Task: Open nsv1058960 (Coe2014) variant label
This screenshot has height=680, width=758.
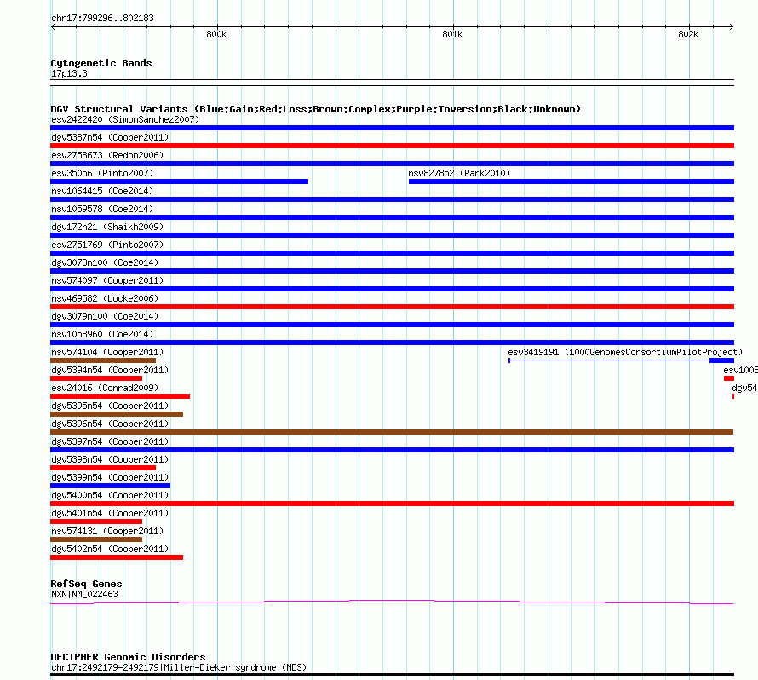Action: pos(102,334)
